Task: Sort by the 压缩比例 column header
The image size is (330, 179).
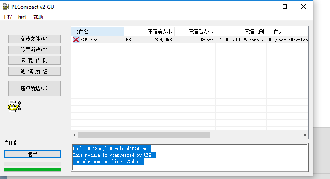Action: 241,31
